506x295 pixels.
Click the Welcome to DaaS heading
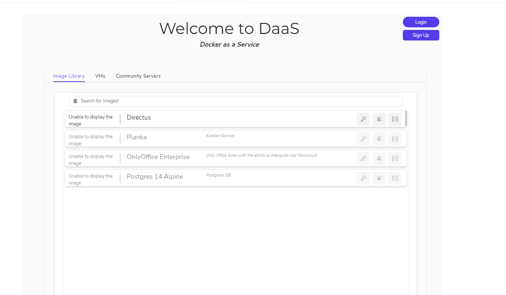pyautogui.click(x=229, y=28)
